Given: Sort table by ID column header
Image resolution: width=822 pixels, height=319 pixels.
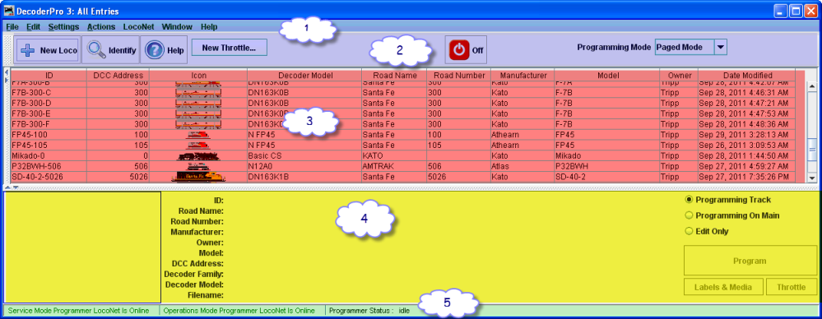Looking at the screenshot, I should tap(49, 76).
